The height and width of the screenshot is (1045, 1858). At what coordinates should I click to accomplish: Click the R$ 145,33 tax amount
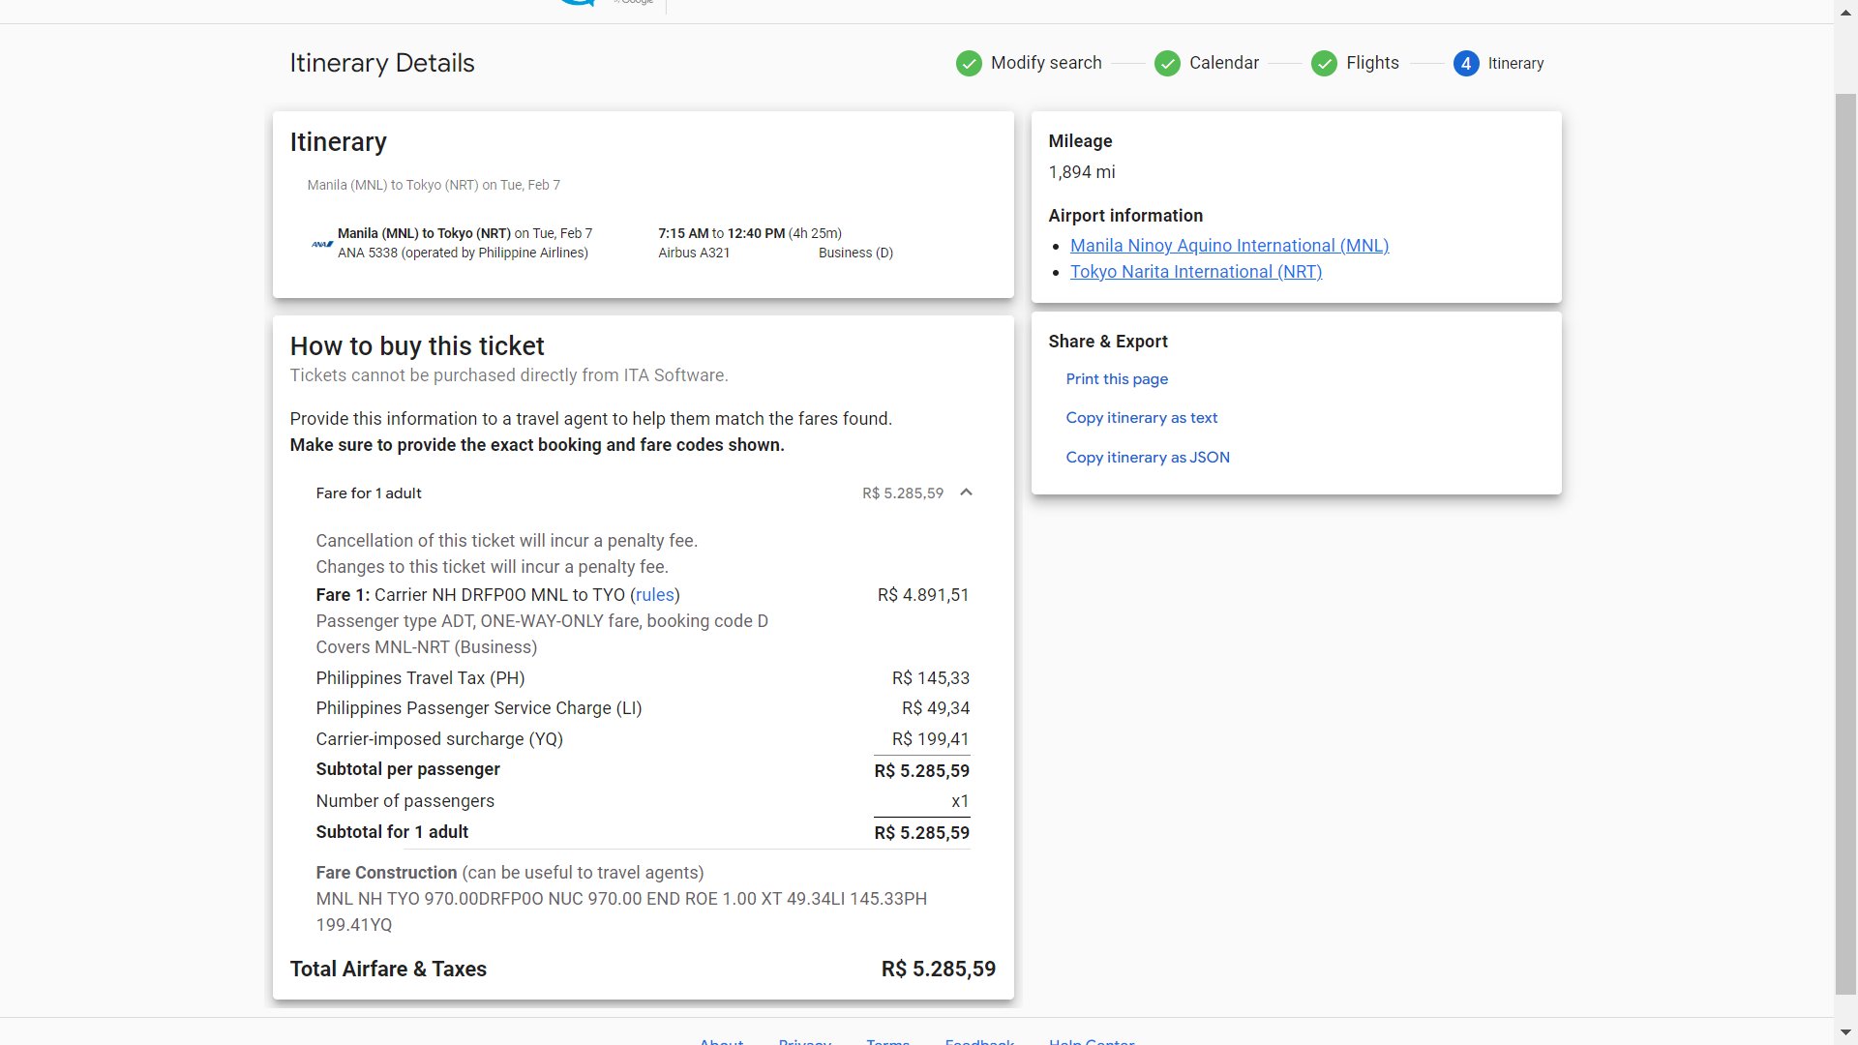coord(931,678)
